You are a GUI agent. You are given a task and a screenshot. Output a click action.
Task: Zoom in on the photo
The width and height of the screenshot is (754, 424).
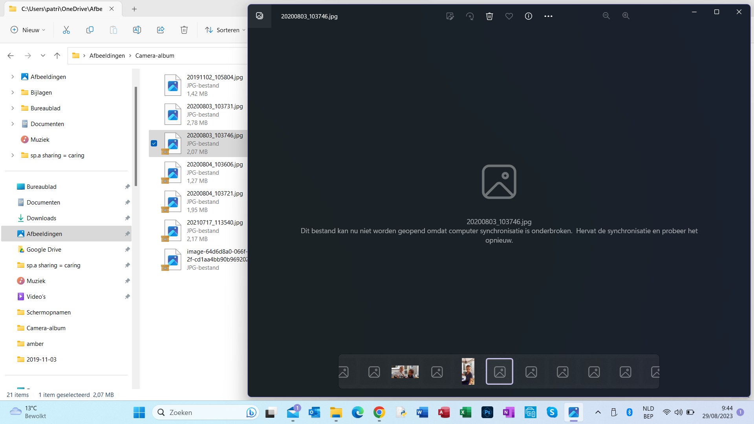(x=626, y=16)
